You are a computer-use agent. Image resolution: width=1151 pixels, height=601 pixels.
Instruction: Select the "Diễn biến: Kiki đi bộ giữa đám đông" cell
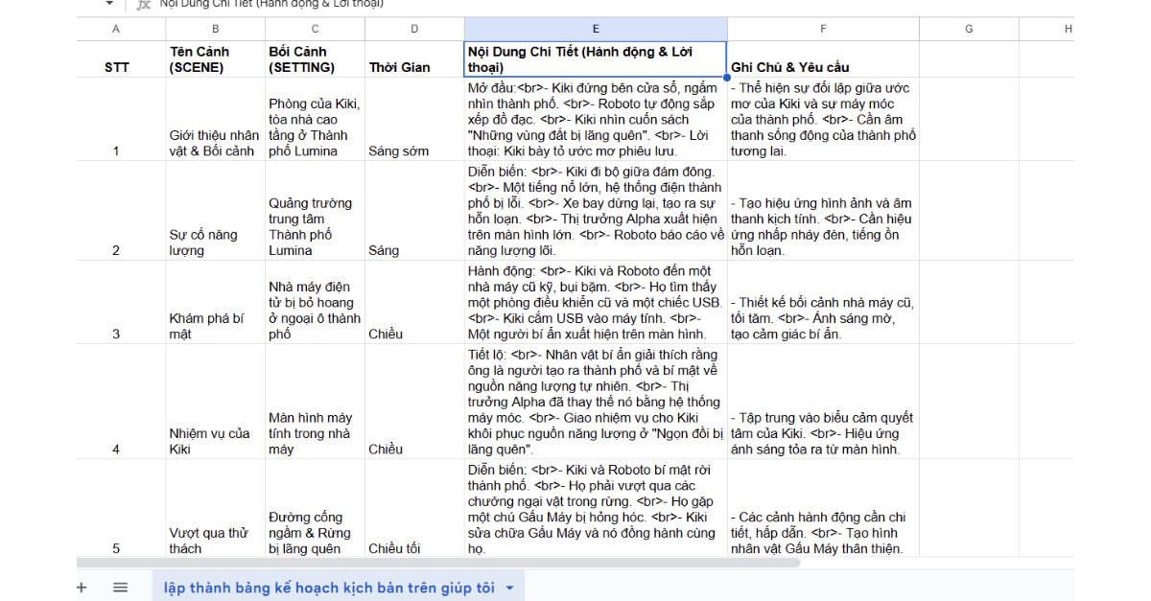pos(596,211)
